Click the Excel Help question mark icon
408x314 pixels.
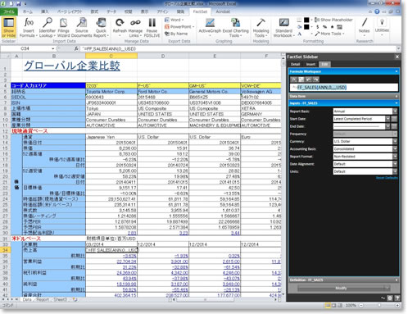pos(377,11)
